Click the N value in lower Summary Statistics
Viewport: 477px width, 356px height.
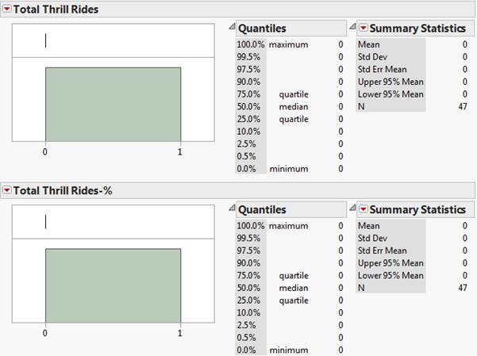pyautogui.click(x=463, y=288)
